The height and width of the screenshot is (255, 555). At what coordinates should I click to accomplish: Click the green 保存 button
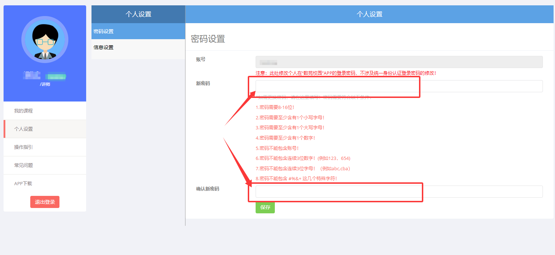[x=265, y=207]
